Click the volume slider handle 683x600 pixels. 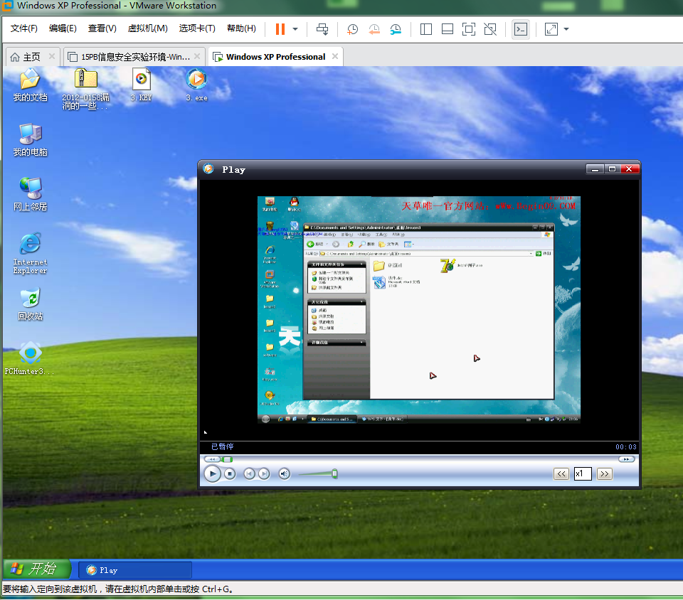tap(334, 473)
